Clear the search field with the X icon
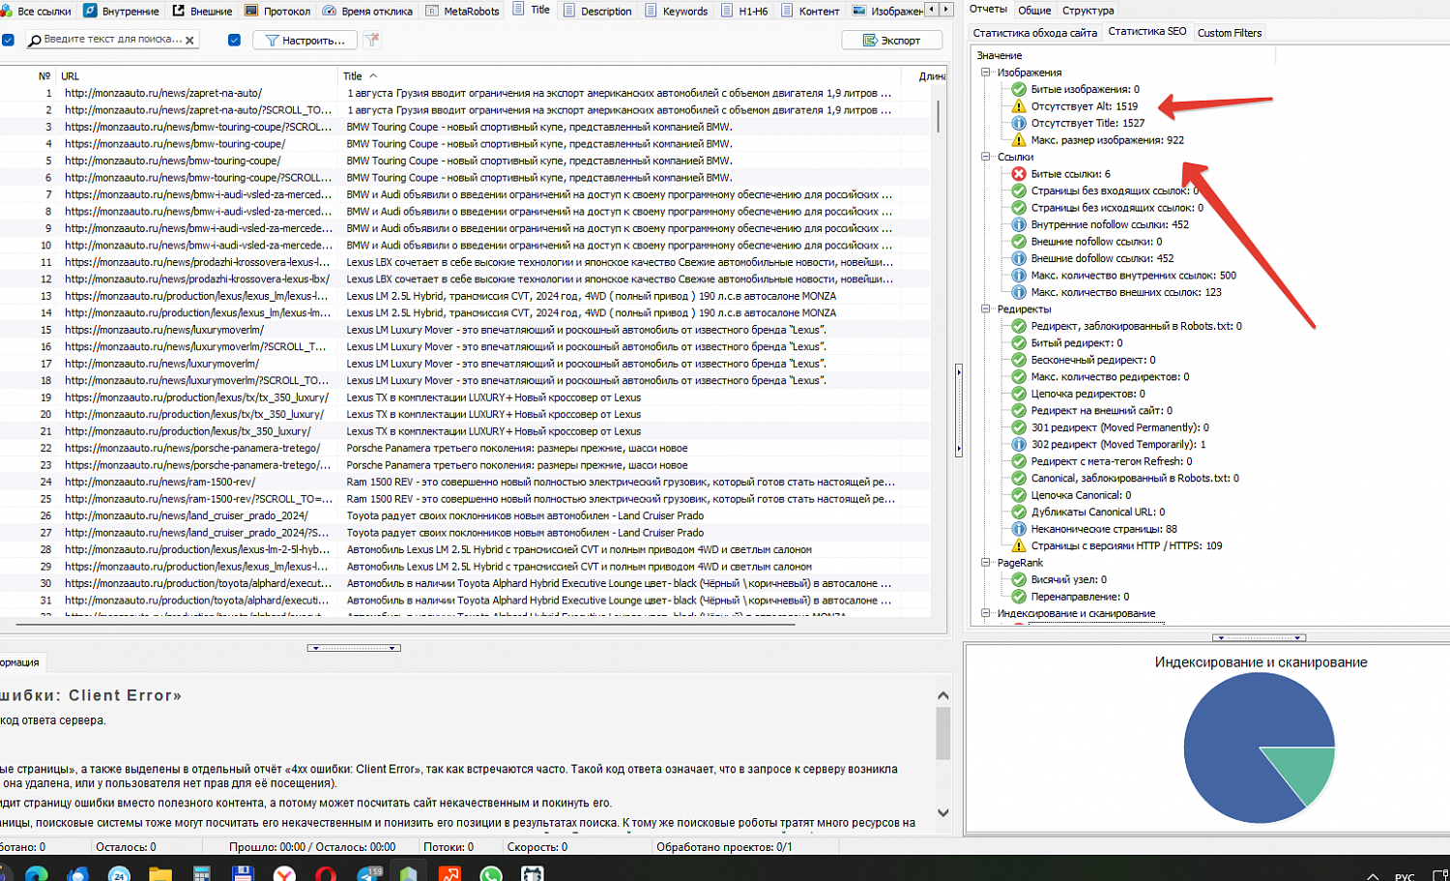This screenshot has width=1450, height=881. pos(189,41)
